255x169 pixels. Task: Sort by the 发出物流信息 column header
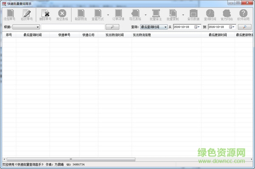[166, 35]
